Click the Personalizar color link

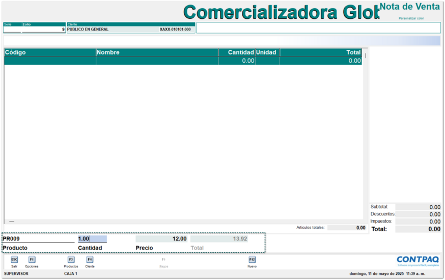click(x=411, y=18)
